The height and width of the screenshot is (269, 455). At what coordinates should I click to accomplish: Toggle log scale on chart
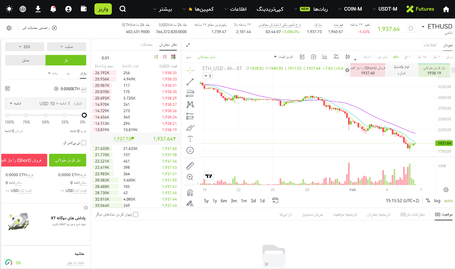437,201
